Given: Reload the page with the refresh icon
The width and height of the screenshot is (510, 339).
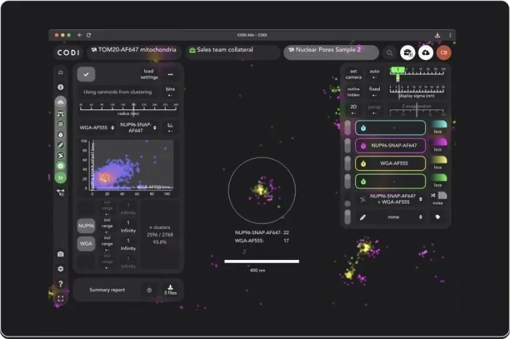Looking at the screenshot, I should point(88,34).
